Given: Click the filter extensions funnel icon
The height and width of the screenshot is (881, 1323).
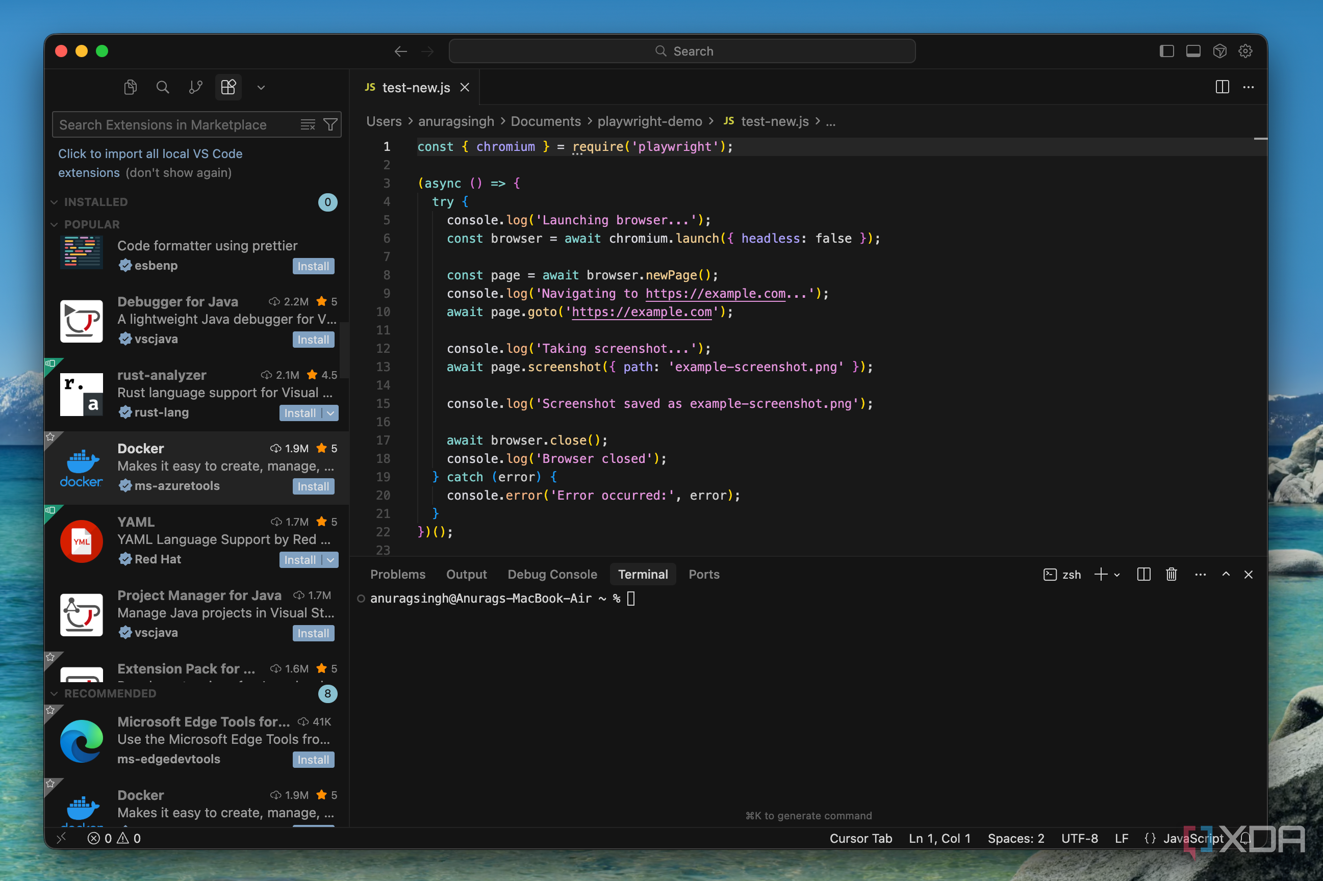Looking at the screenshot, I should [x=330, y=125].
